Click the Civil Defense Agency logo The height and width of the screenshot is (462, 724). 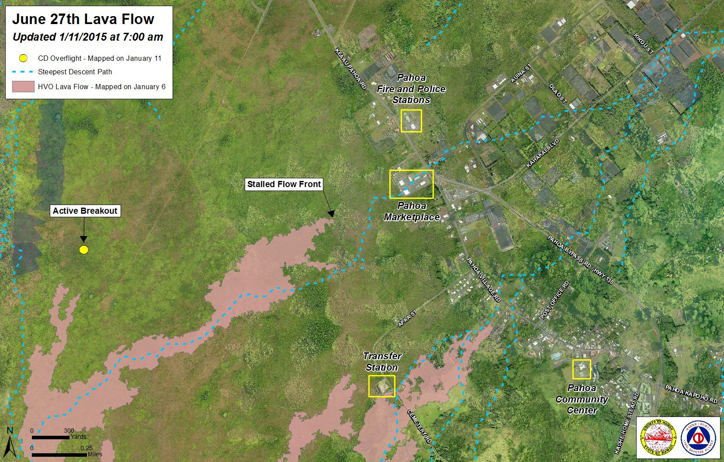[x=698, y=439]
